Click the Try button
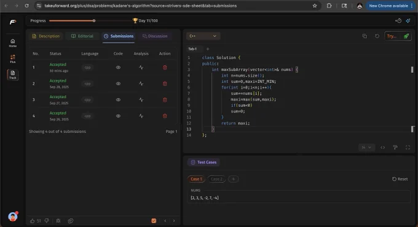This screenshot has height=227, width=418. click(392, 36)
